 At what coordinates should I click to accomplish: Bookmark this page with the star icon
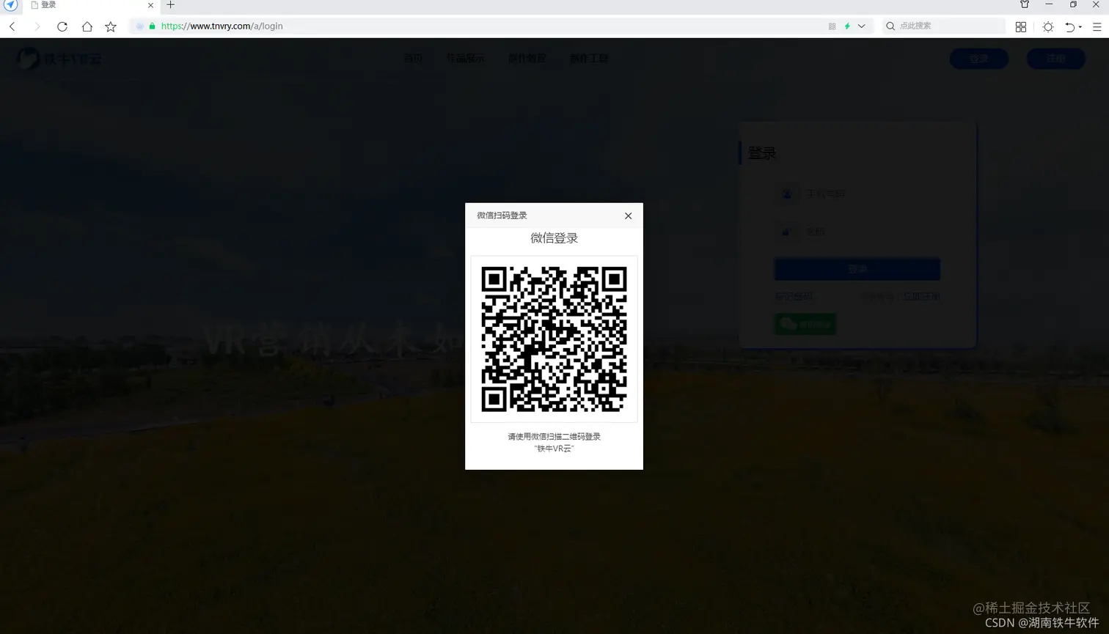(111, 26)
